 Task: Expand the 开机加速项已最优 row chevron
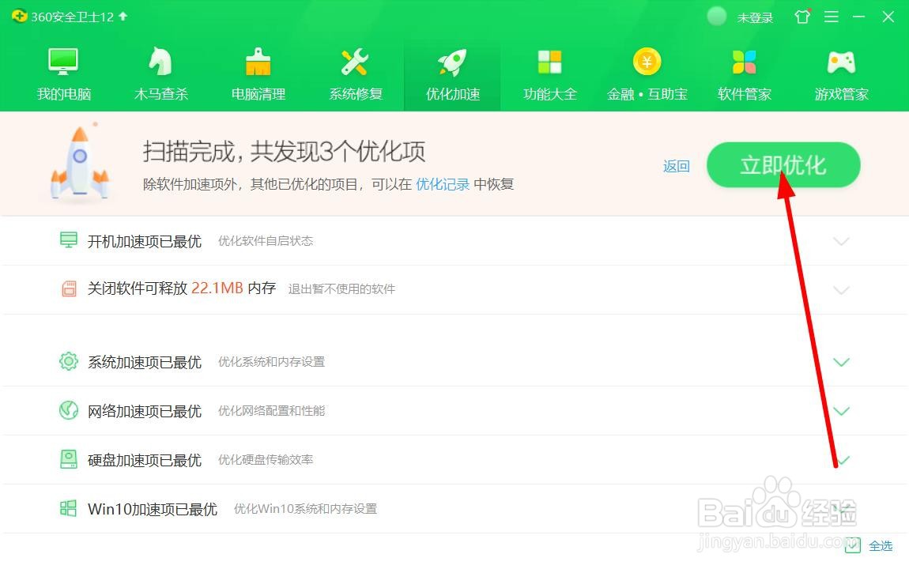click(841, 241)
